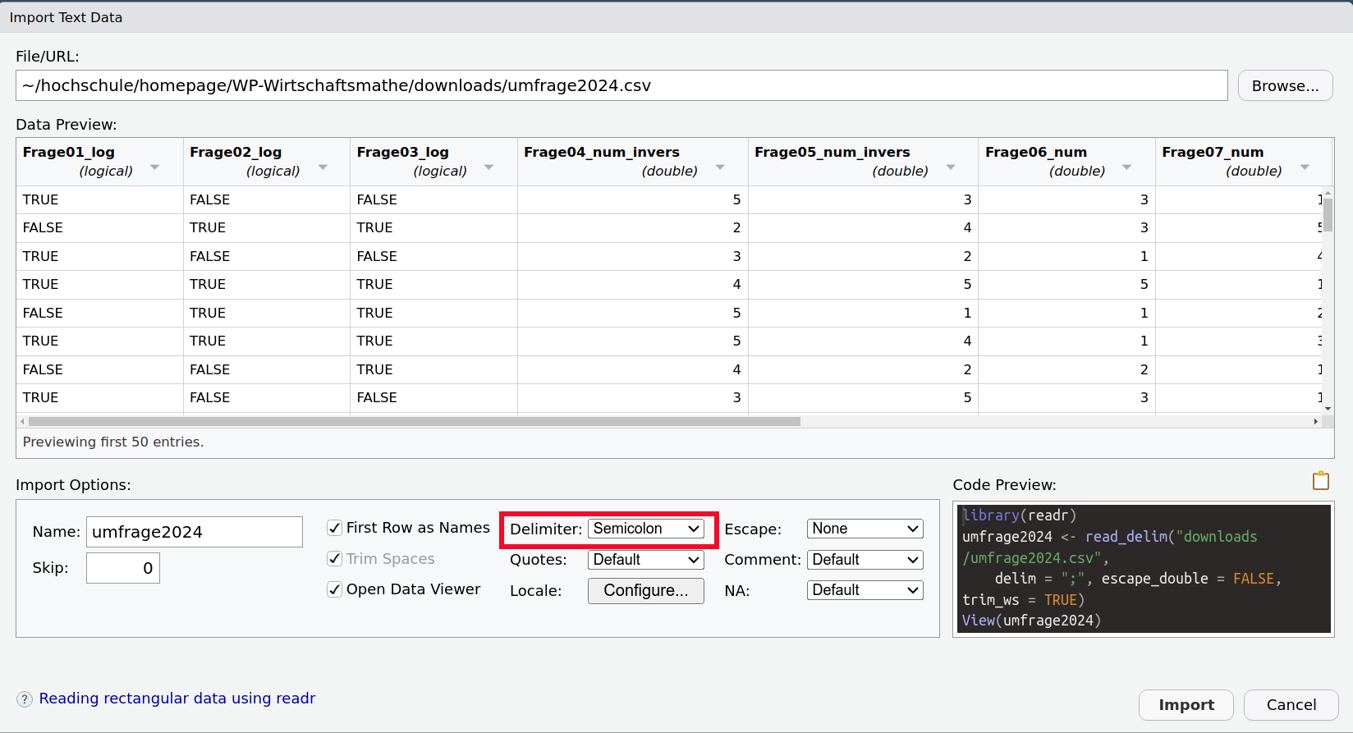Click the preview scroll-right arrow

point(1316,422)
